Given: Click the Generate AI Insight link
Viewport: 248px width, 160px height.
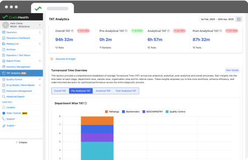Looking at the screenshot, I should [x=66, y=59].
